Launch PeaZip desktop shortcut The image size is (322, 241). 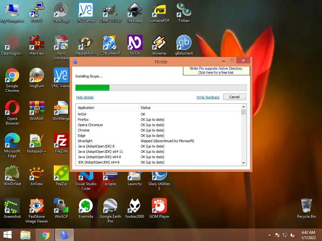tap(61, 176)
